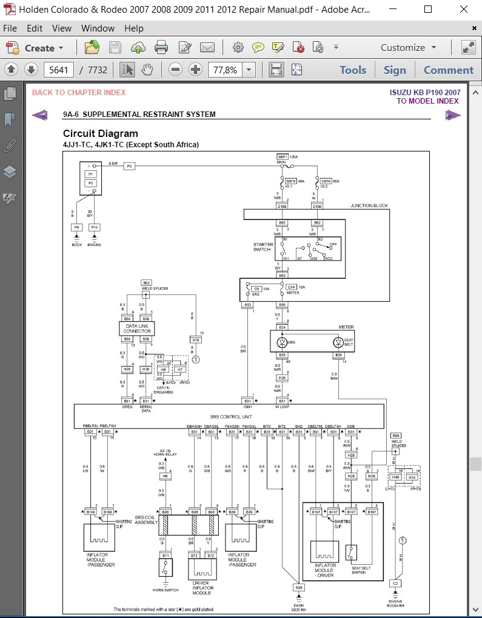Viewport: 482px width, 618px height.
Task: Toggle fit one full page view
Action: click(296, 70)
